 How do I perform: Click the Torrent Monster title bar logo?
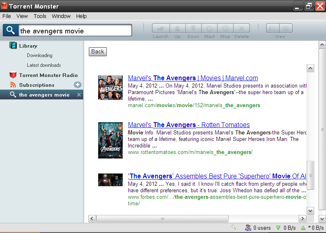click(4, 6)
